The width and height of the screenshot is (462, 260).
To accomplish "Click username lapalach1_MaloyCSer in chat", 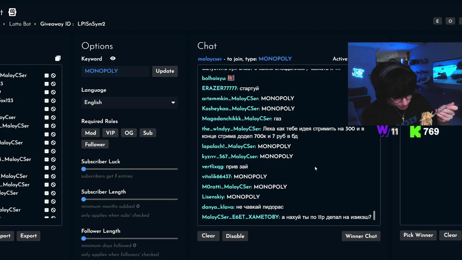I will pyautogui.click(x=229, y=146).
